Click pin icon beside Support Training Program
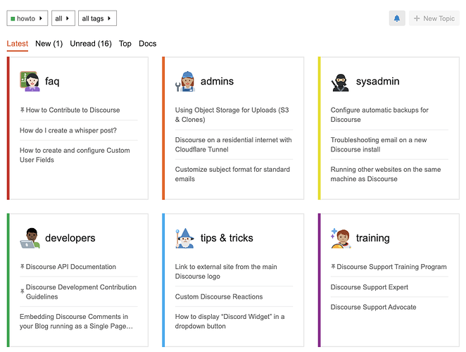The height and width of the screenshot is (352, 466). coord(333,267)
